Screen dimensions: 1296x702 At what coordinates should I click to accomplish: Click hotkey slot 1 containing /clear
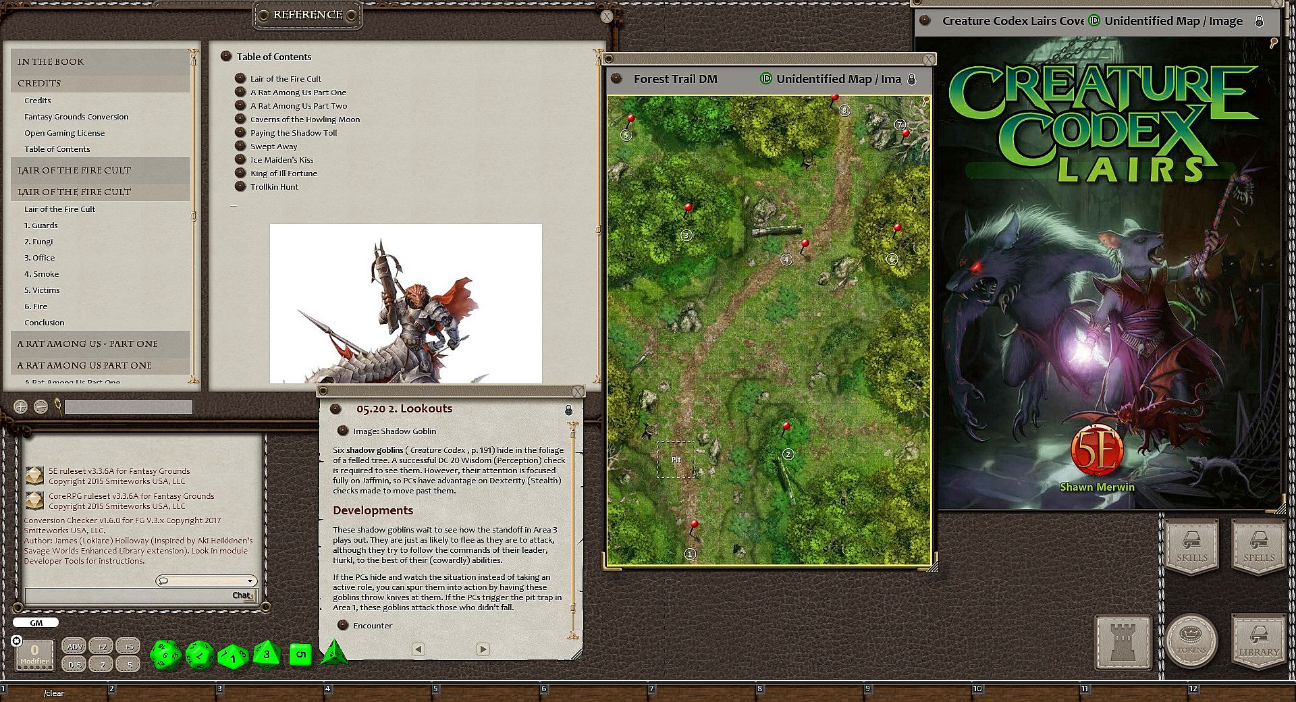[54, 693]
